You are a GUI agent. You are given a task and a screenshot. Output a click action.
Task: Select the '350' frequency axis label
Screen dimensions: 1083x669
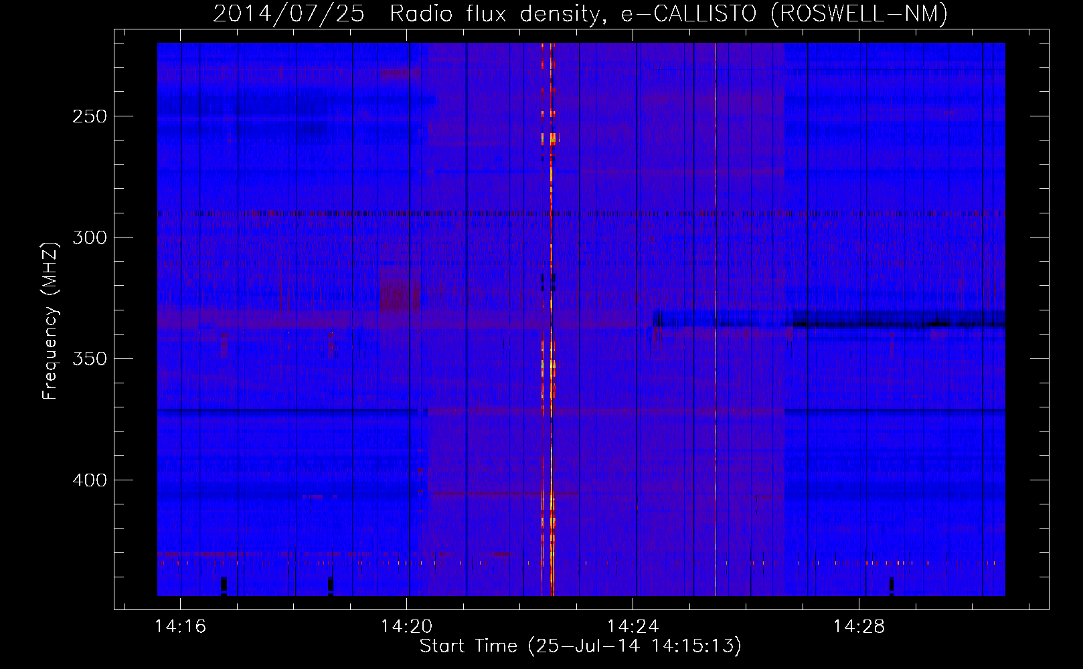coord(90,359)
